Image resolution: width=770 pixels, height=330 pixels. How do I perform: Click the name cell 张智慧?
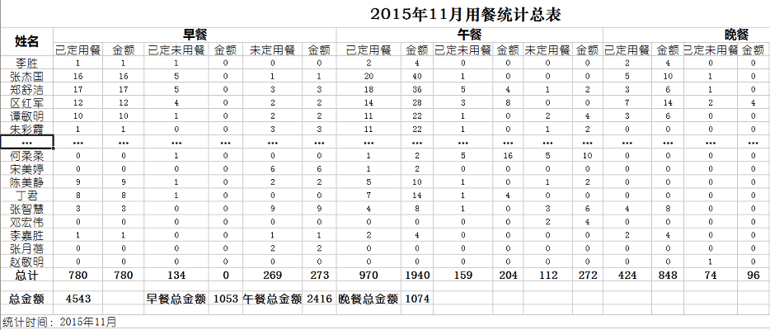coord(27,209)
